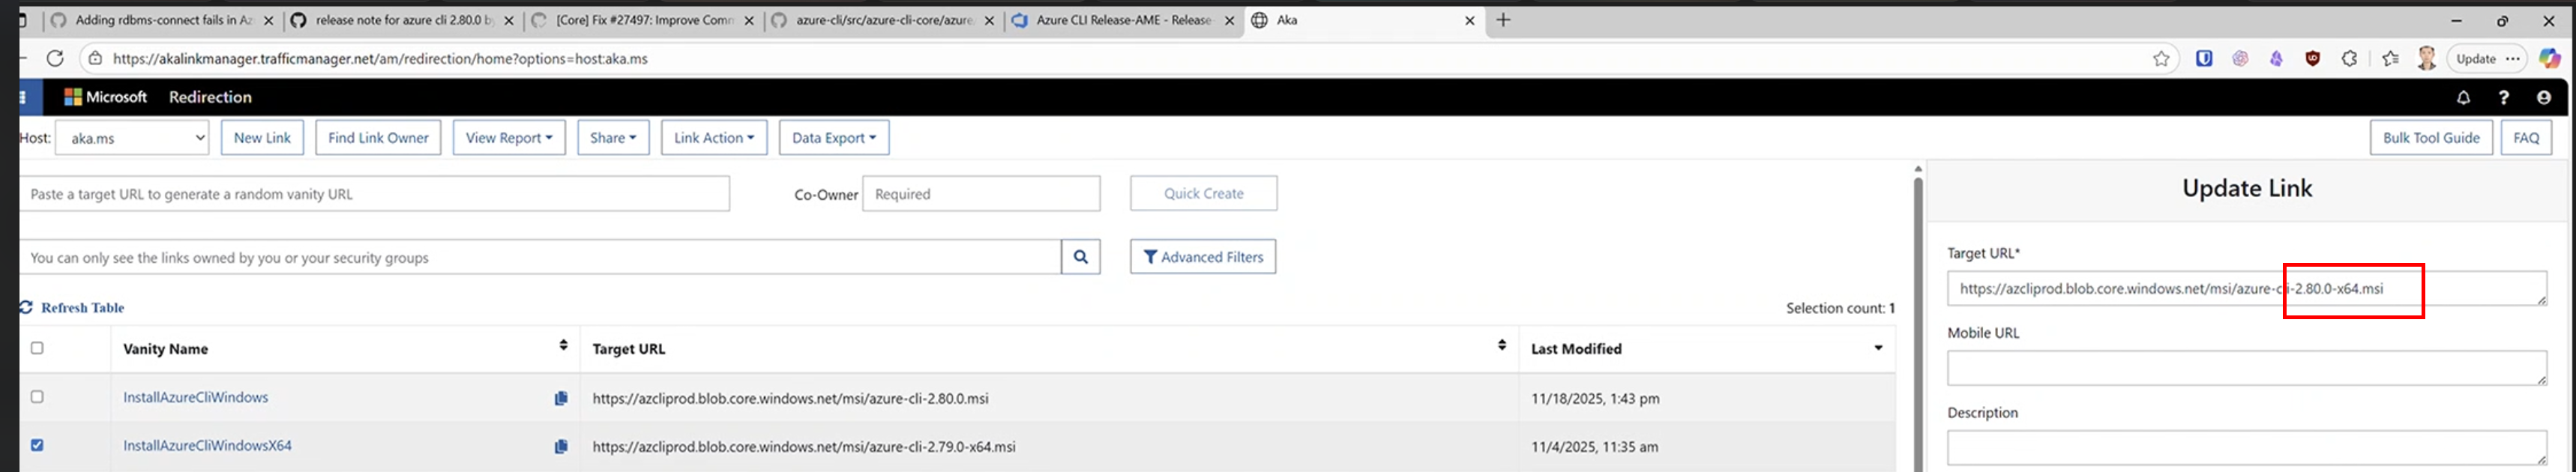Image resolution: width=2576 pixels, height=472 pixels.
Task: Click the Co-Owner Required field
Action: pyautogui.click(x=981, y=194)
